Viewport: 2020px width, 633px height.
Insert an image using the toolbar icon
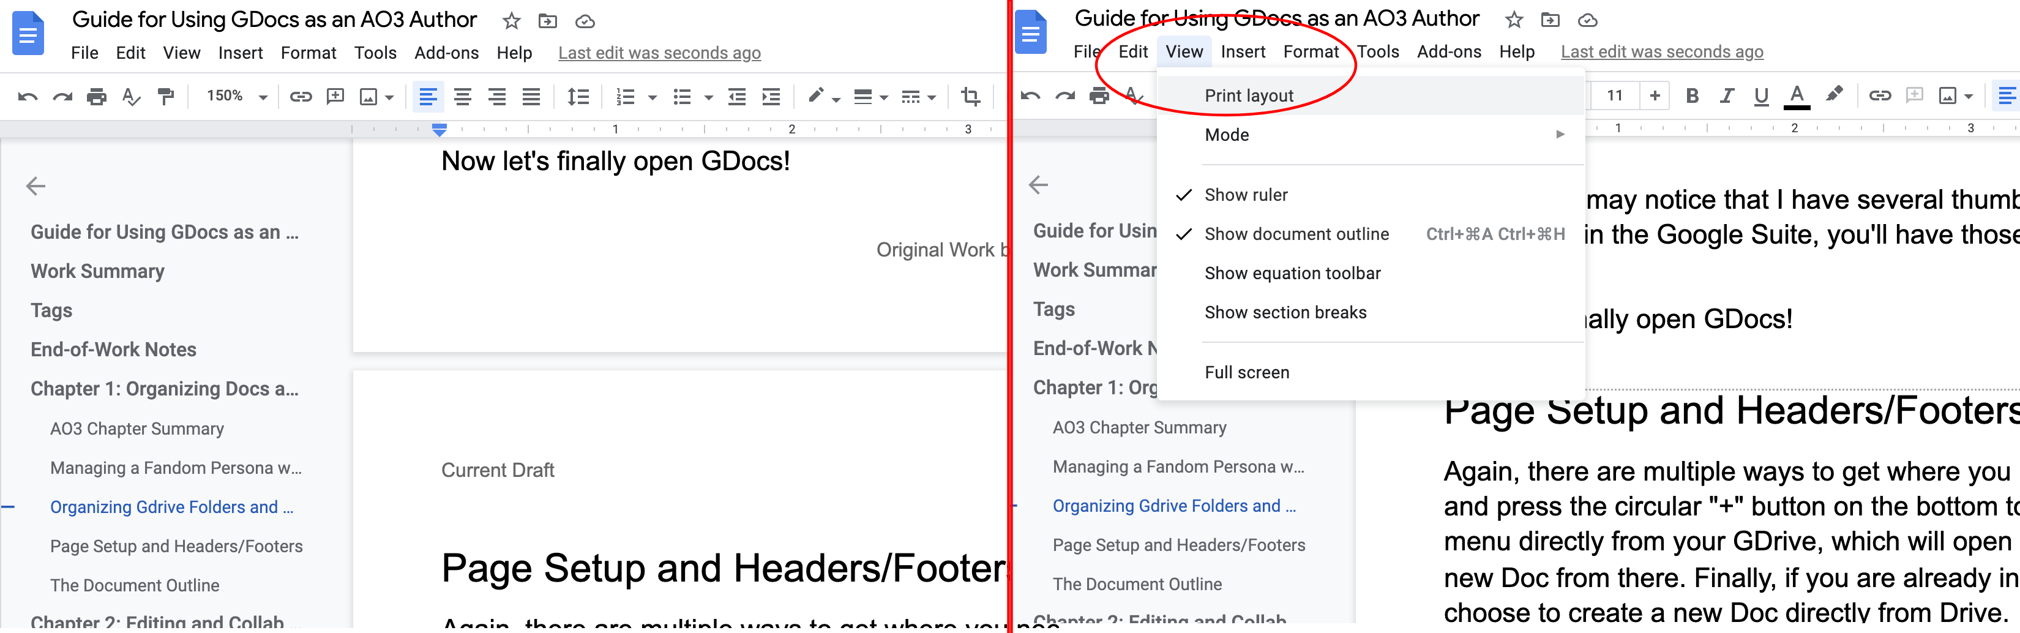[x=367, y=96]
